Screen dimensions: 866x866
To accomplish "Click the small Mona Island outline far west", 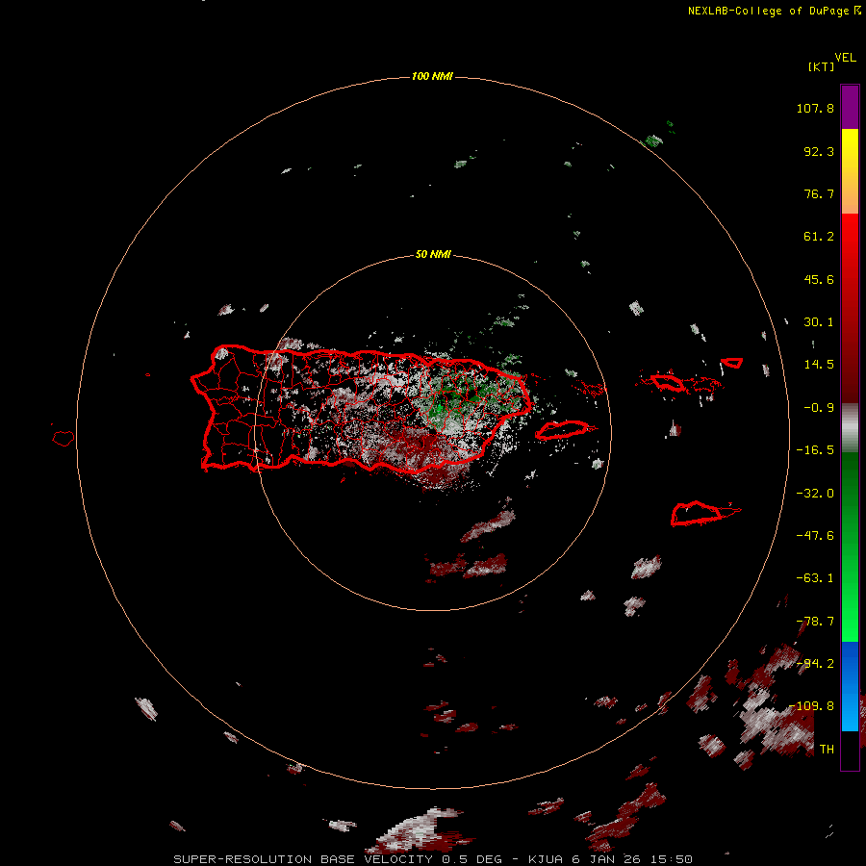I will 64,439.
